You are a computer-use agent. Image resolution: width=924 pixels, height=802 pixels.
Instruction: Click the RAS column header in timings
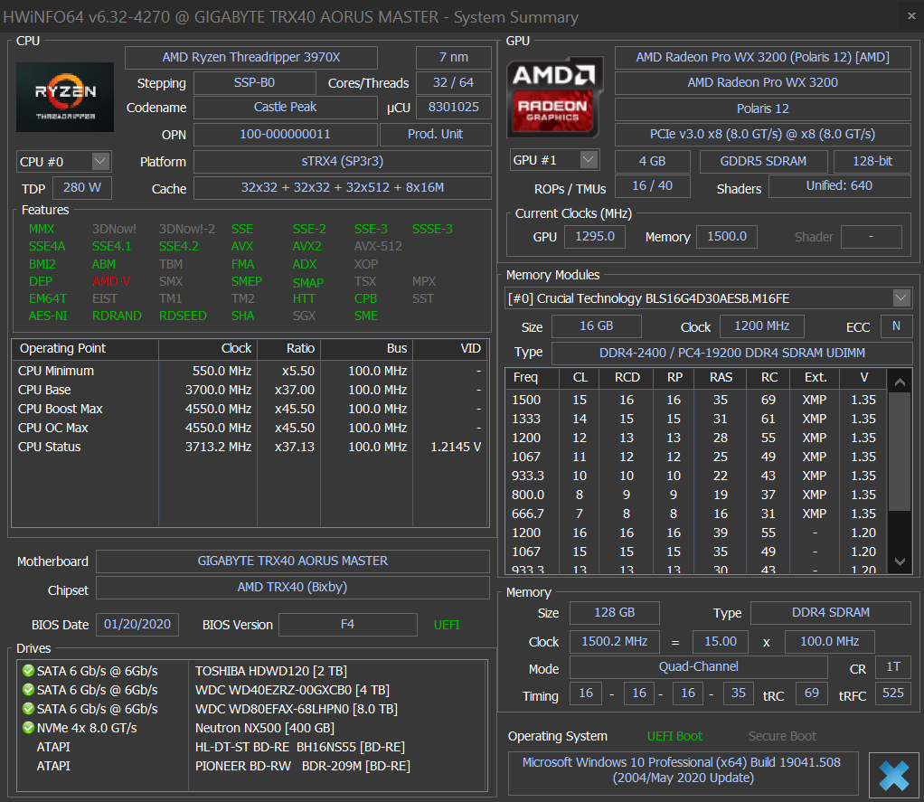click(x=721, y=377)
